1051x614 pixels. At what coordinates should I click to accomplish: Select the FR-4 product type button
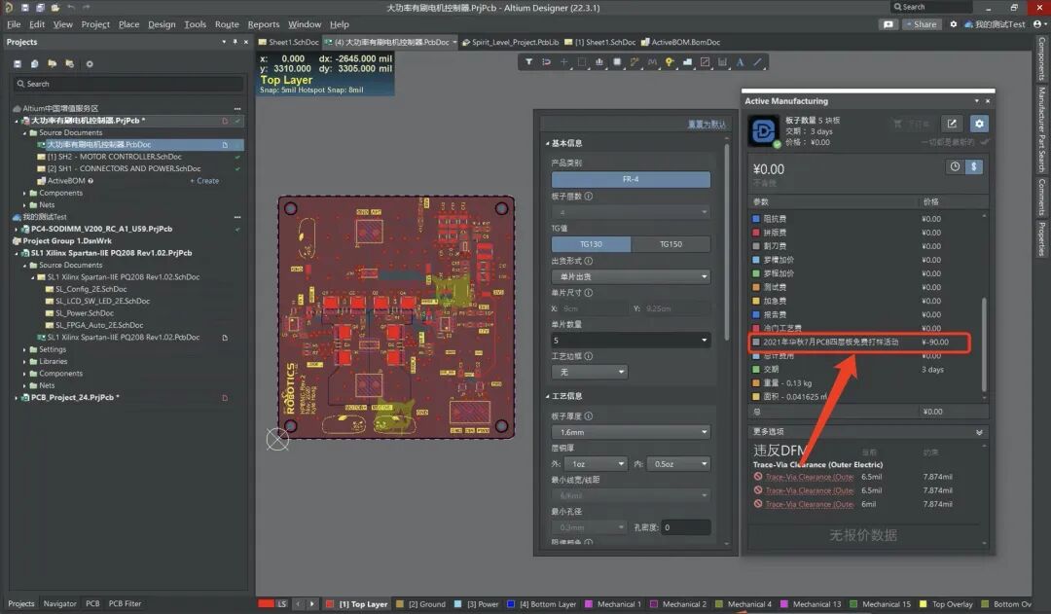[x=631, y=179]
